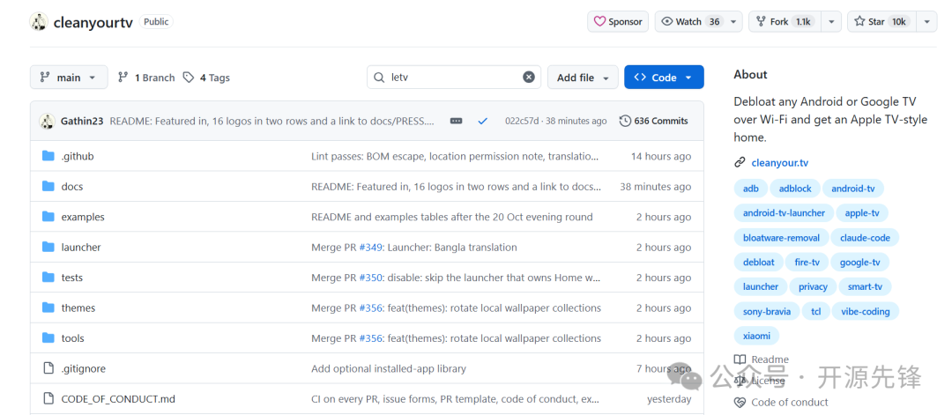Screen dimensions: 952x415
Task: Click the file icon beside CODE_OF_CONDUCT.md
Action: point(48,398)
